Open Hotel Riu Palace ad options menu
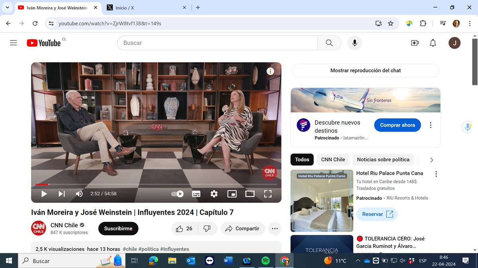 [x=436, y=174]
